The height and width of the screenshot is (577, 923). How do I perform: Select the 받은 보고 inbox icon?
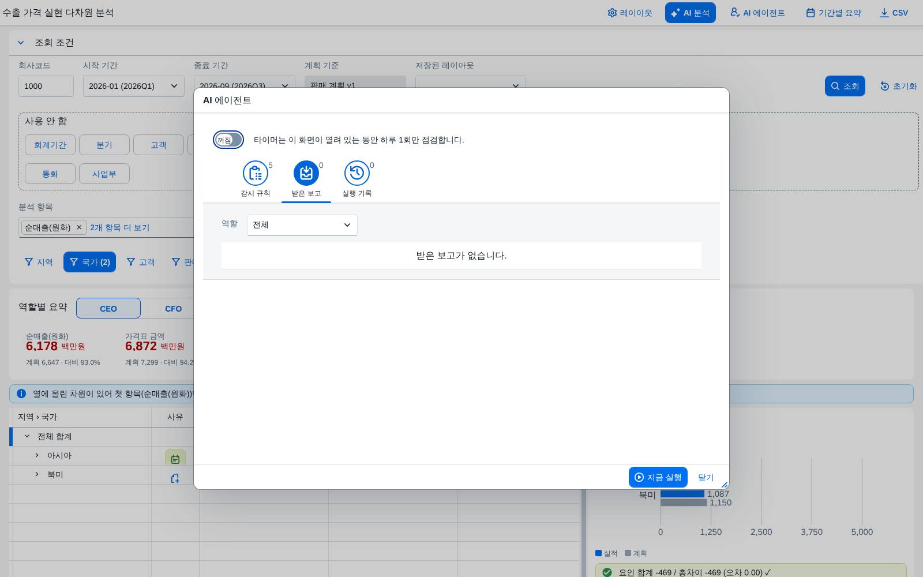[x=306, y=173]
